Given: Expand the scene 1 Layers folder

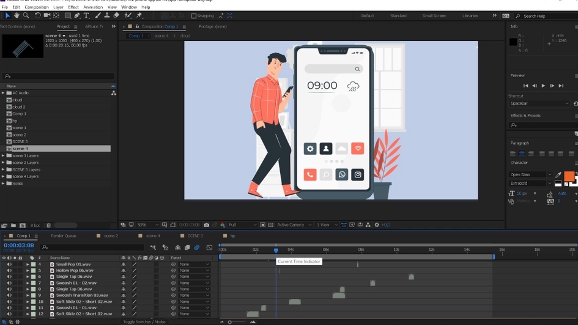Looking at the screenshot, I should pos(3,155).
